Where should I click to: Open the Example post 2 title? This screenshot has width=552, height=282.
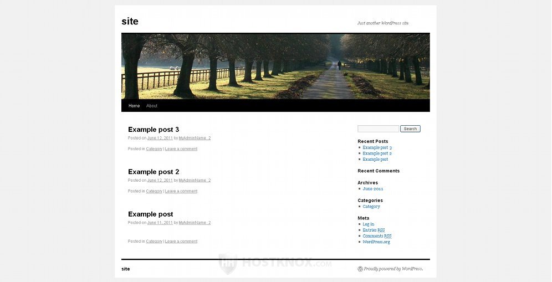(154, 172)
